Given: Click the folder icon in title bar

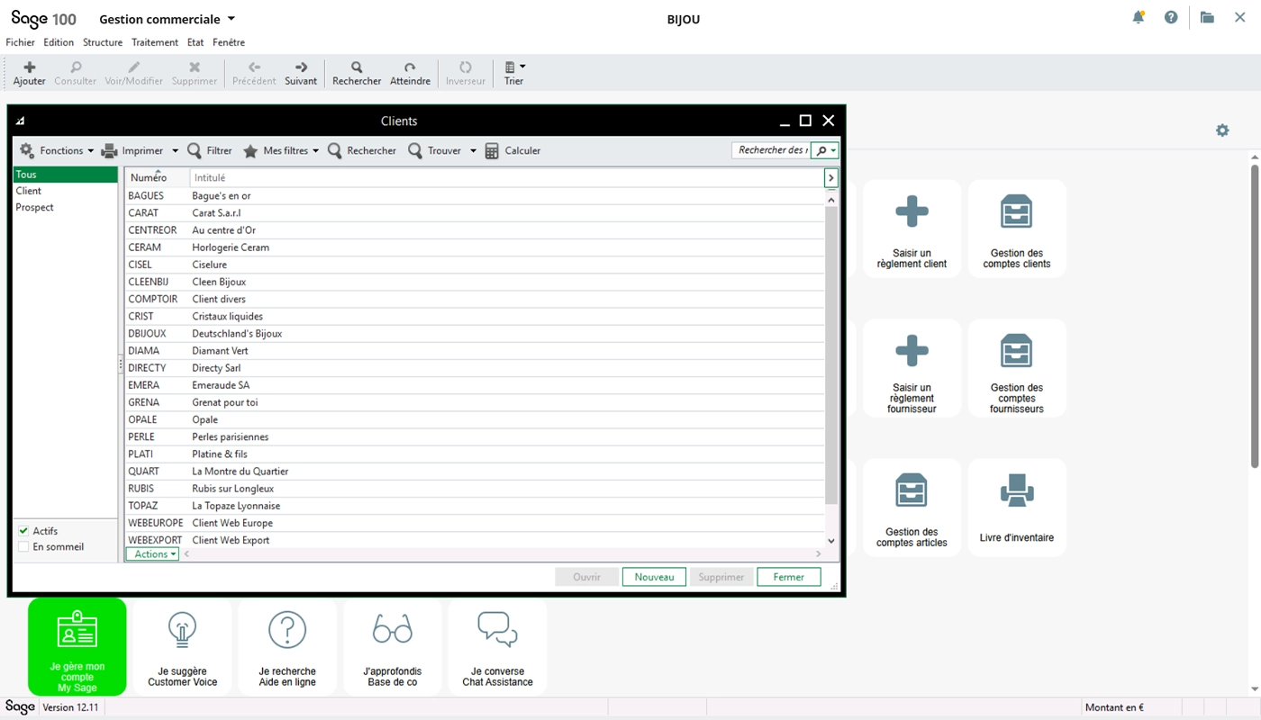Looking at the screenshot, I should tap(1207, 17).
